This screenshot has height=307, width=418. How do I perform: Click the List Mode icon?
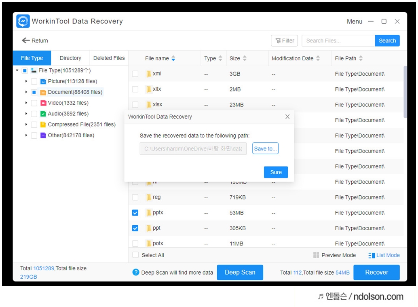[x=372, y=255]
